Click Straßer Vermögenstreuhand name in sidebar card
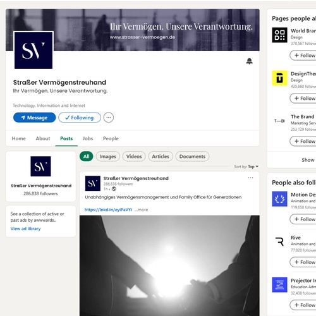The width and height of the screenshot is (316, 316). (41, 186)
